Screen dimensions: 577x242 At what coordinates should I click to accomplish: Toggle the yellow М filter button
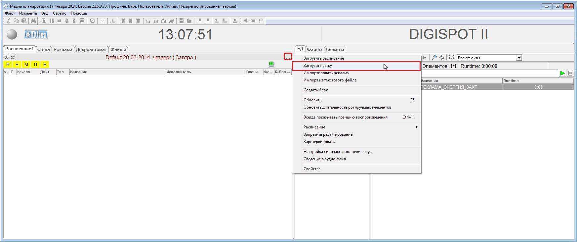tap(26, 65)
